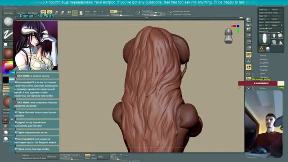The width and height of the screenshot is (288, 162).
Task: Expand the Surface section
Action: click(263, 88)
